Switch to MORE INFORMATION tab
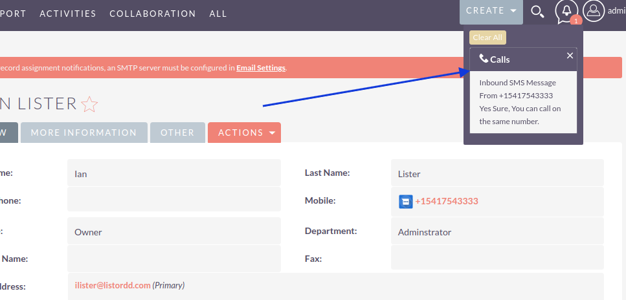This screenshot has height=300, width=626. pyautogui.click(x=84, y=133)
